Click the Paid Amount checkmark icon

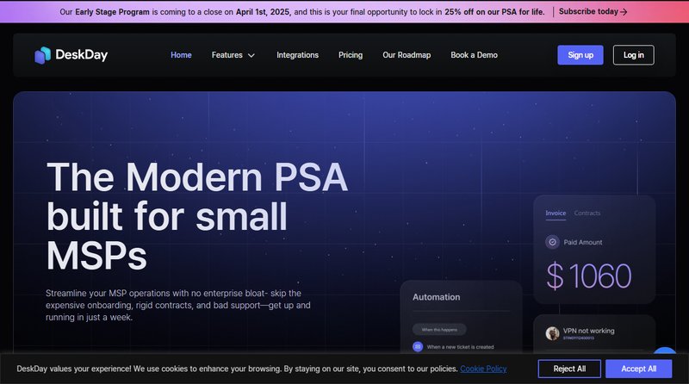(x=552, y=242)
